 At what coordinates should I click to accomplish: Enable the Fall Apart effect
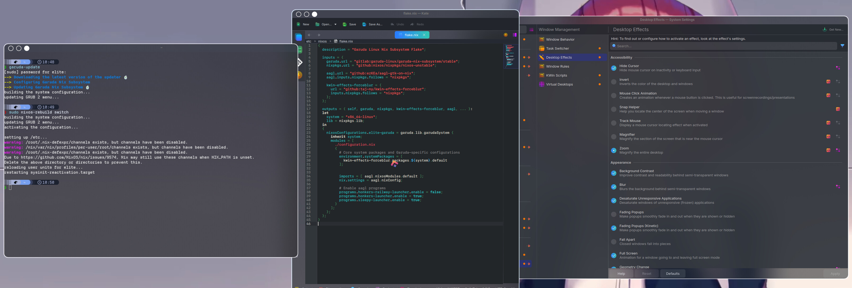613,242
